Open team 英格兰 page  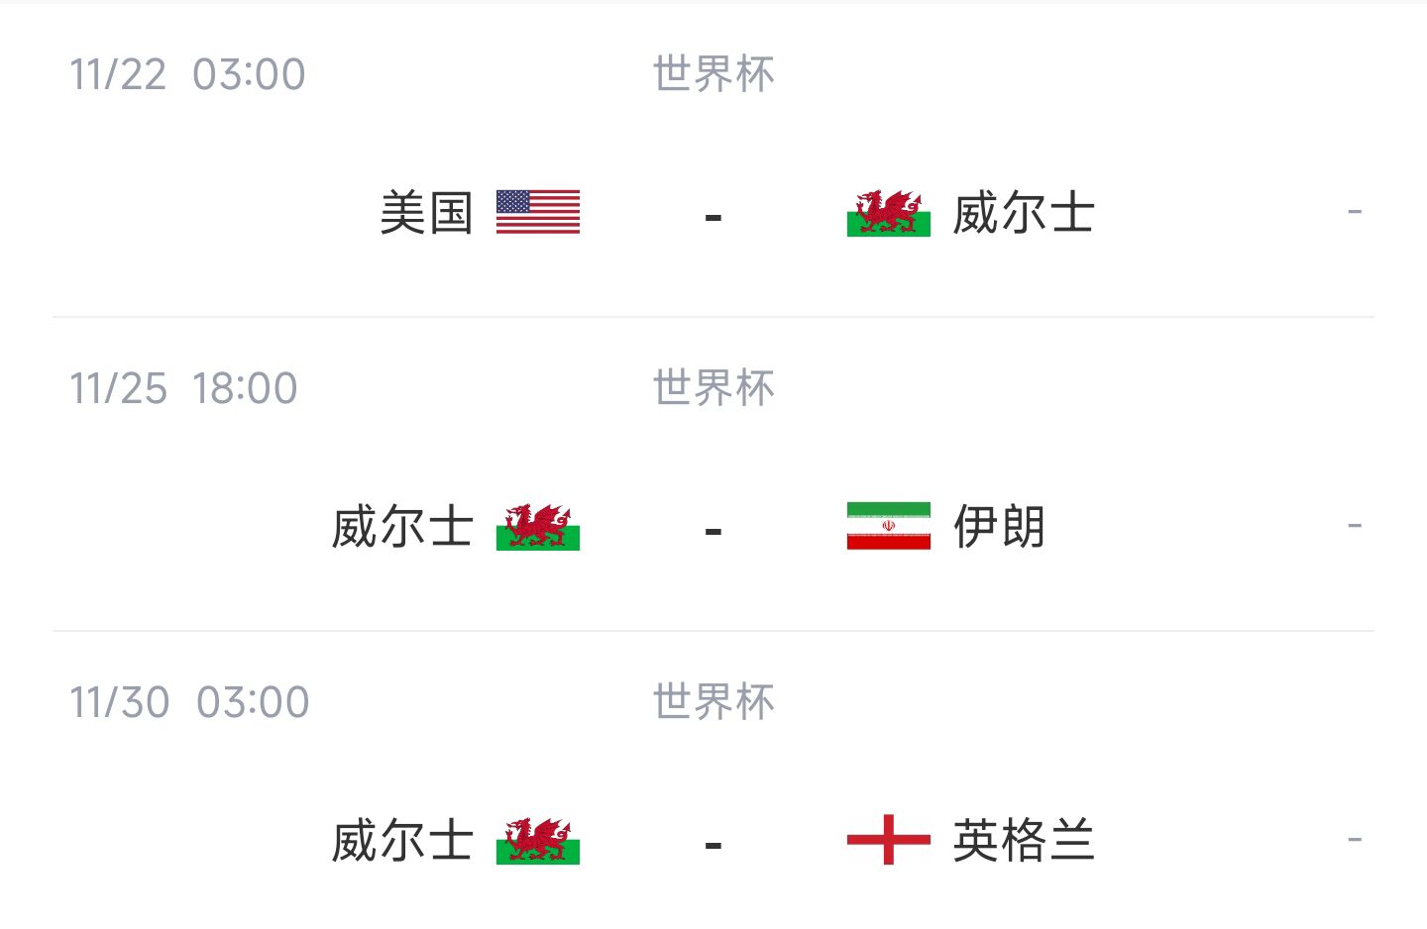pyautogui.click(x=1023, y=841)
